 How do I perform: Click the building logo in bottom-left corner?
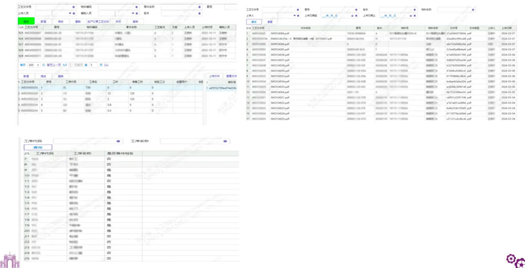click(10, 261)
